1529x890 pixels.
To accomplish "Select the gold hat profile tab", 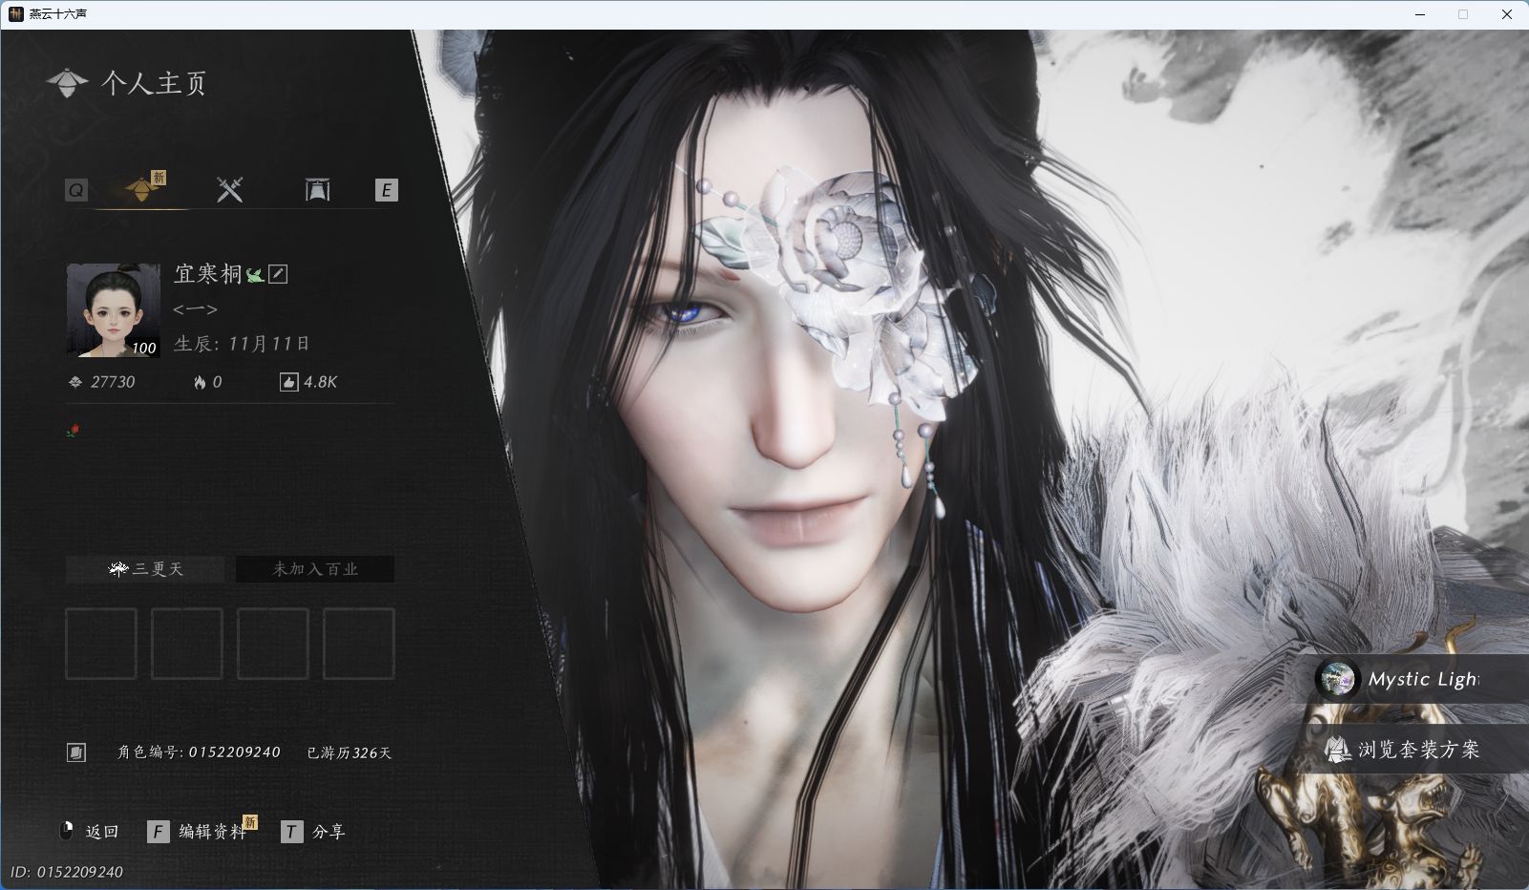I will click(141, 188).
